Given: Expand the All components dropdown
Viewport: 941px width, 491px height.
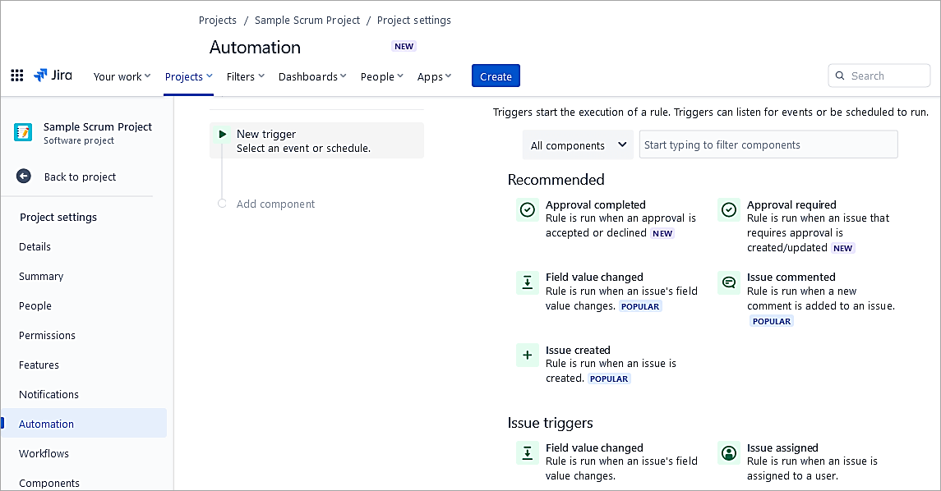Looking at the screenshot, I should [x=578, y=145].
